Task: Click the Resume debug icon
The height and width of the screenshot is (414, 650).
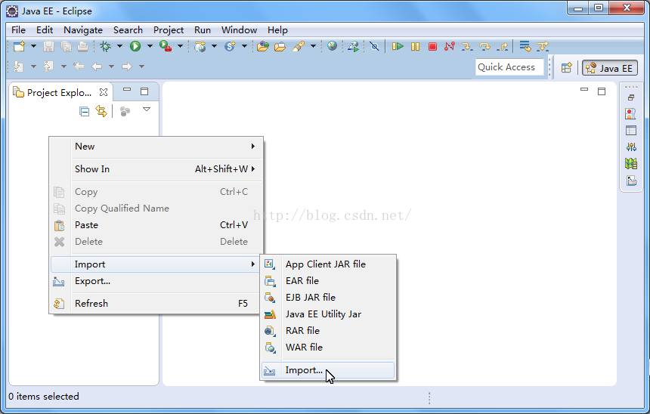Action: coord(398,46)
